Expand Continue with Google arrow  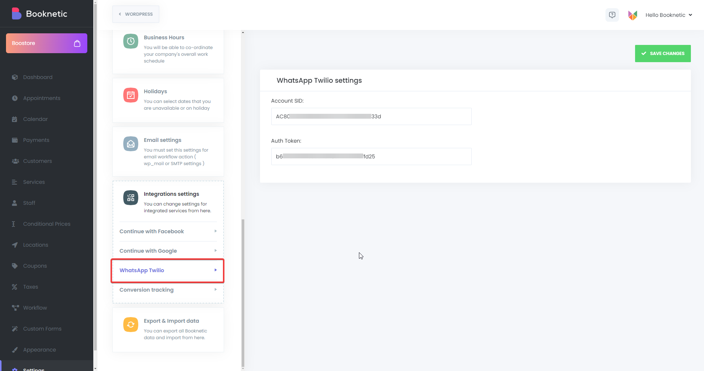tap(215, 251)
